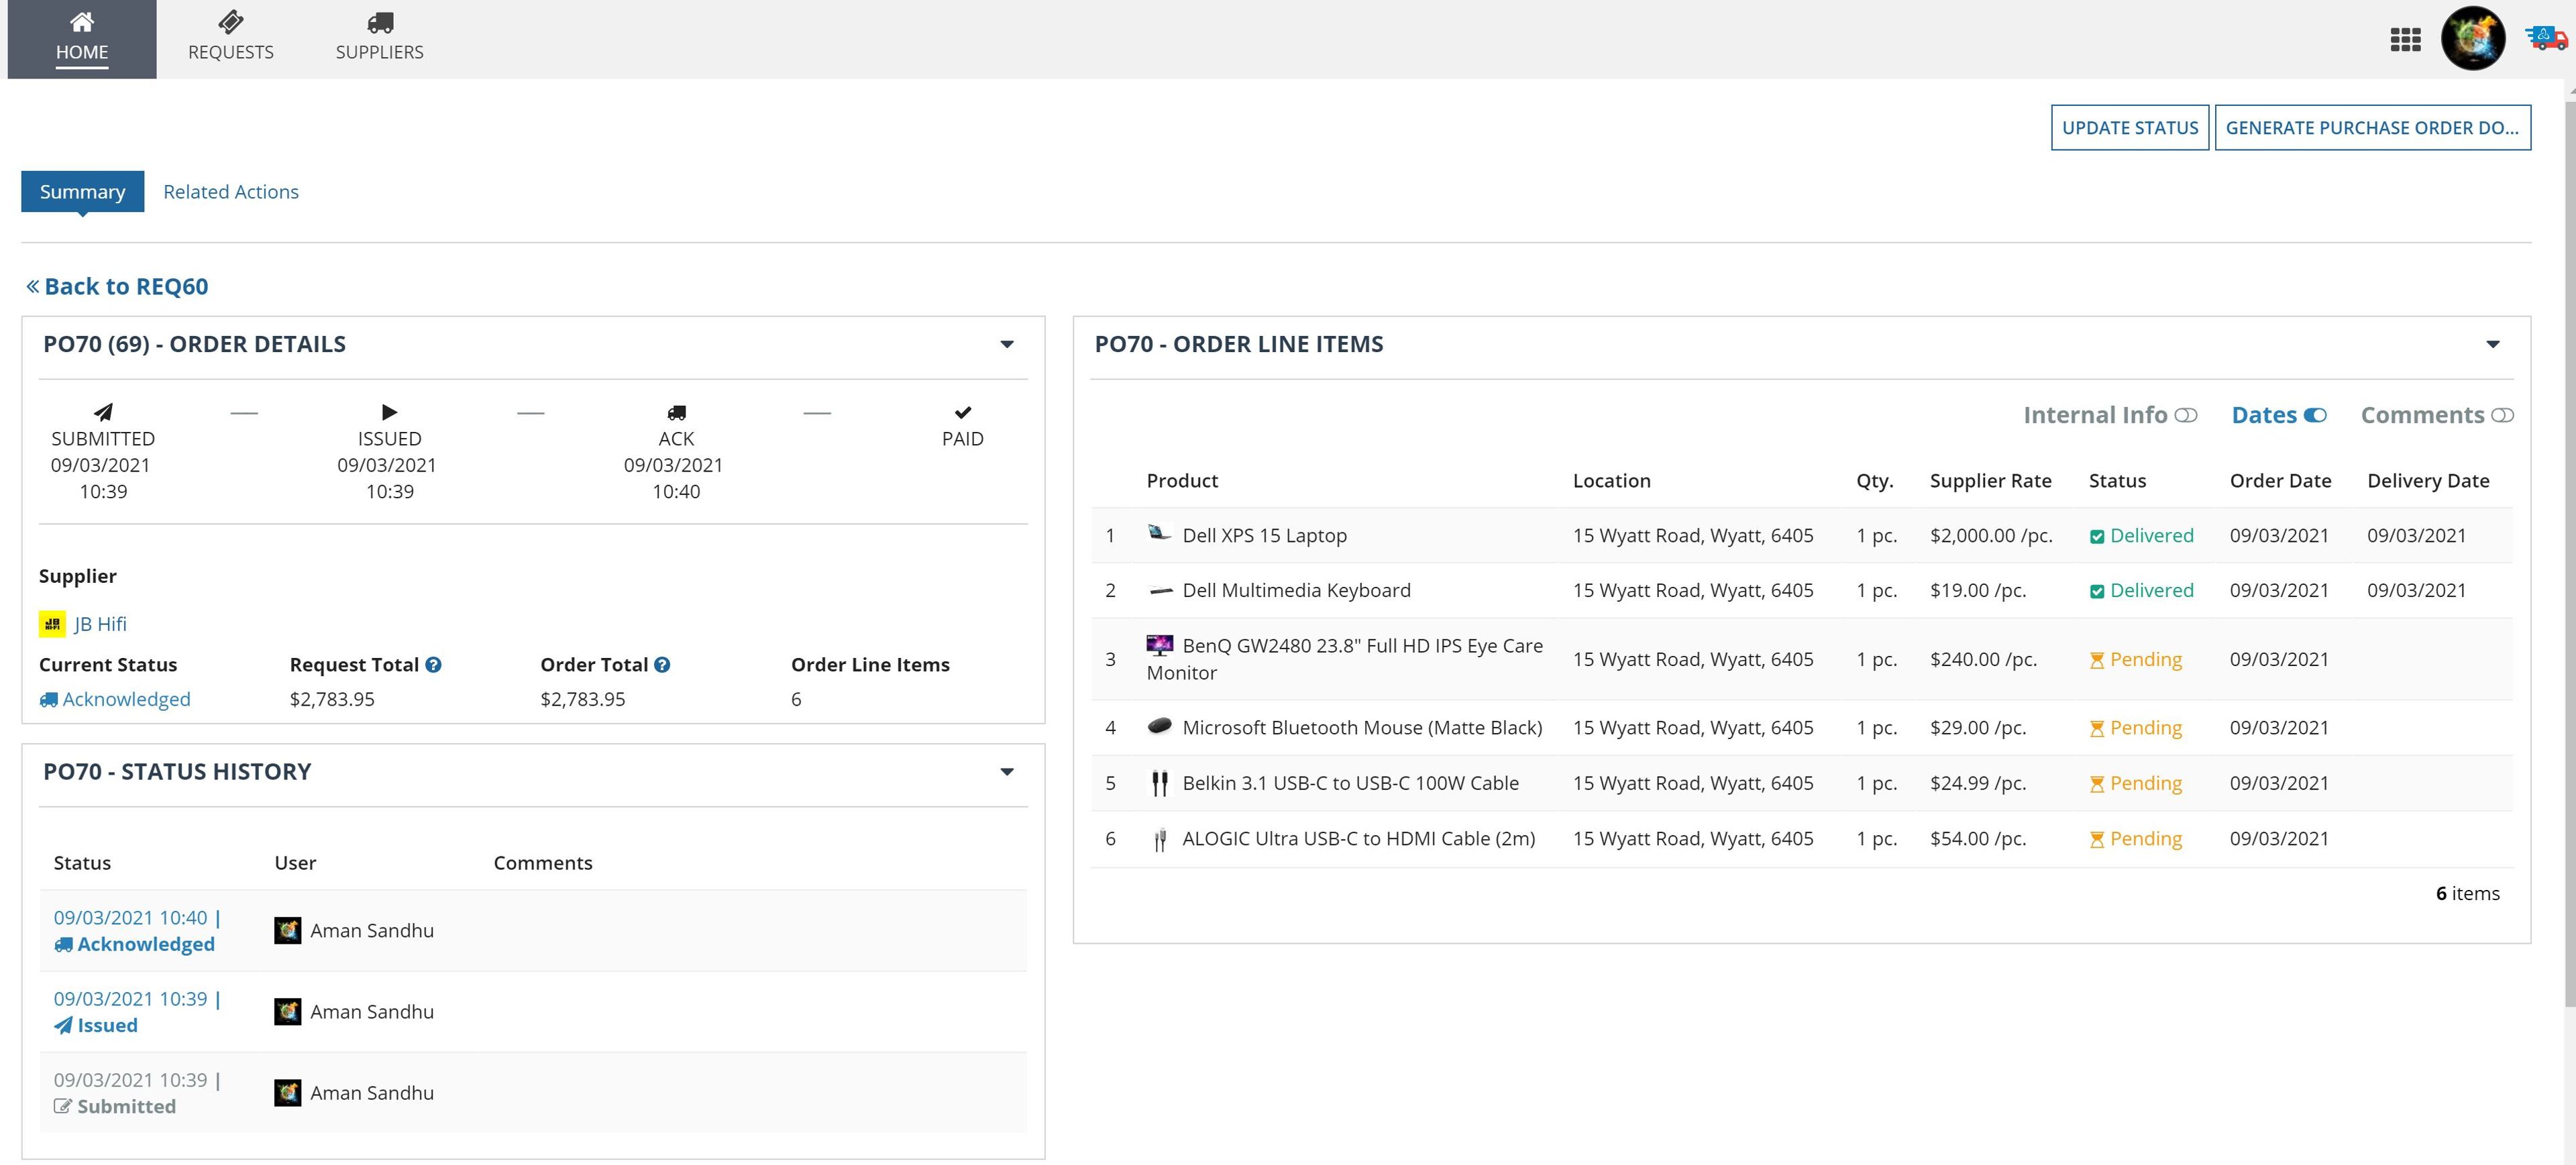This screenshot has width=2576, height=1165.
Task: Click Pending hourglass icon for Microsoft Mouse
Action: click(x=2097, y=728)
